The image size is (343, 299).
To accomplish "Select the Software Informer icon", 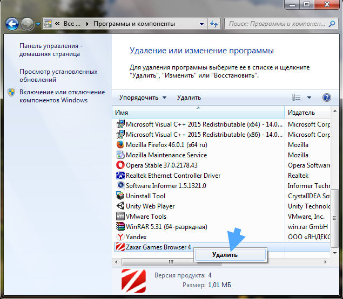I will pyautogui.click(x=120, y=185).
